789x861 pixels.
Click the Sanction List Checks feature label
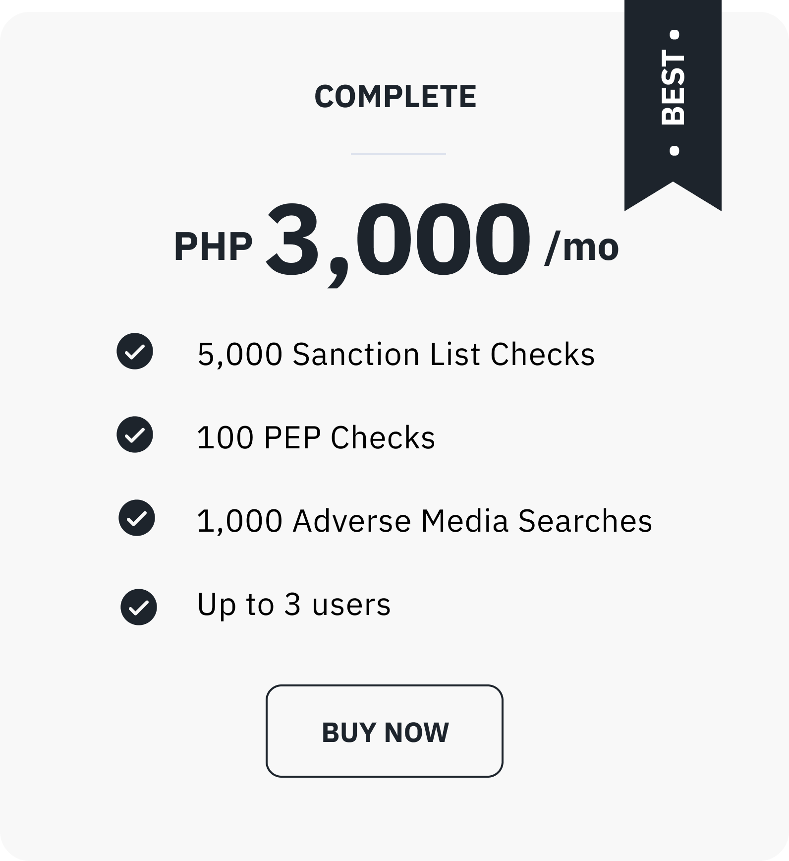pos(444,354)
